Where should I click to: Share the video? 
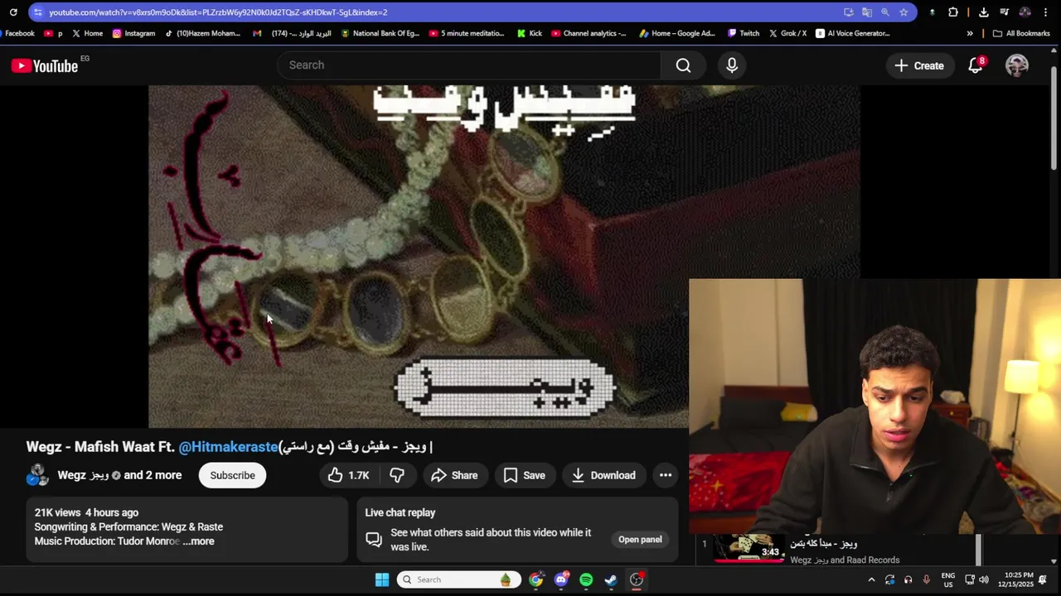click(454, 475)
